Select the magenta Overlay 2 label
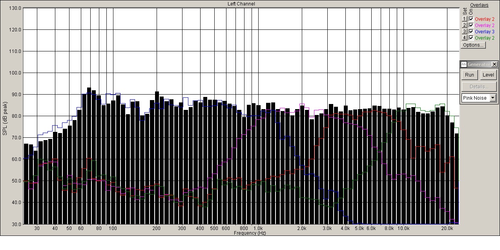The width and height of the screenshot is (500, 250). point(485,26)
